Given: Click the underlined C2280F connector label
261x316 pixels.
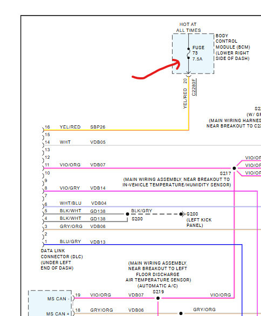Looking at the screenshot, I should tap(194, 88).
